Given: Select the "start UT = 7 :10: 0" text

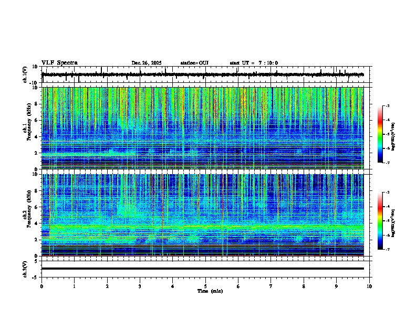Looking at the screenshot, I should [254, 63].
